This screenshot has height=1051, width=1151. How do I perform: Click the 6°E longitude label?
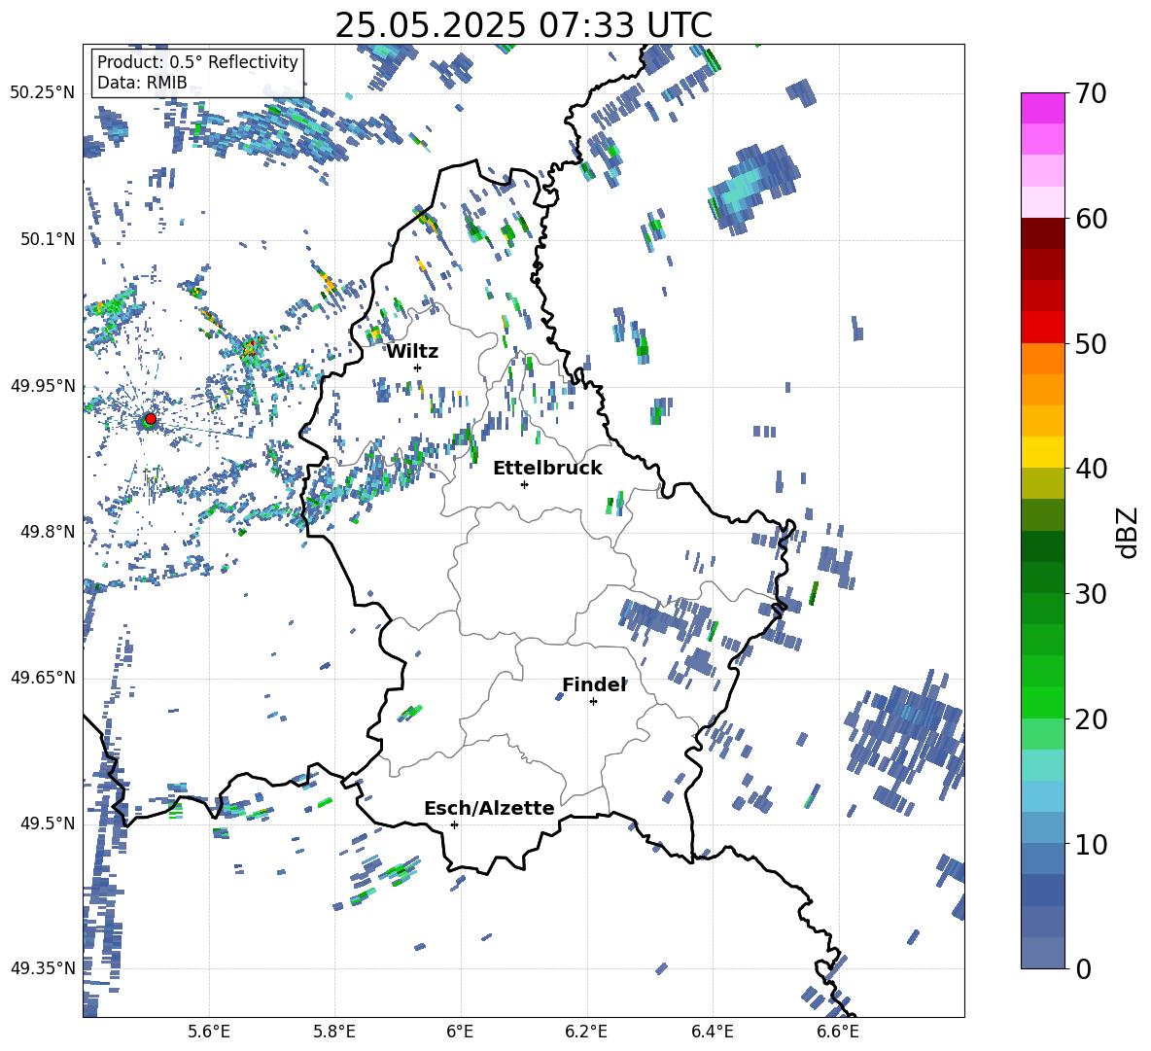click(460, 1032)
